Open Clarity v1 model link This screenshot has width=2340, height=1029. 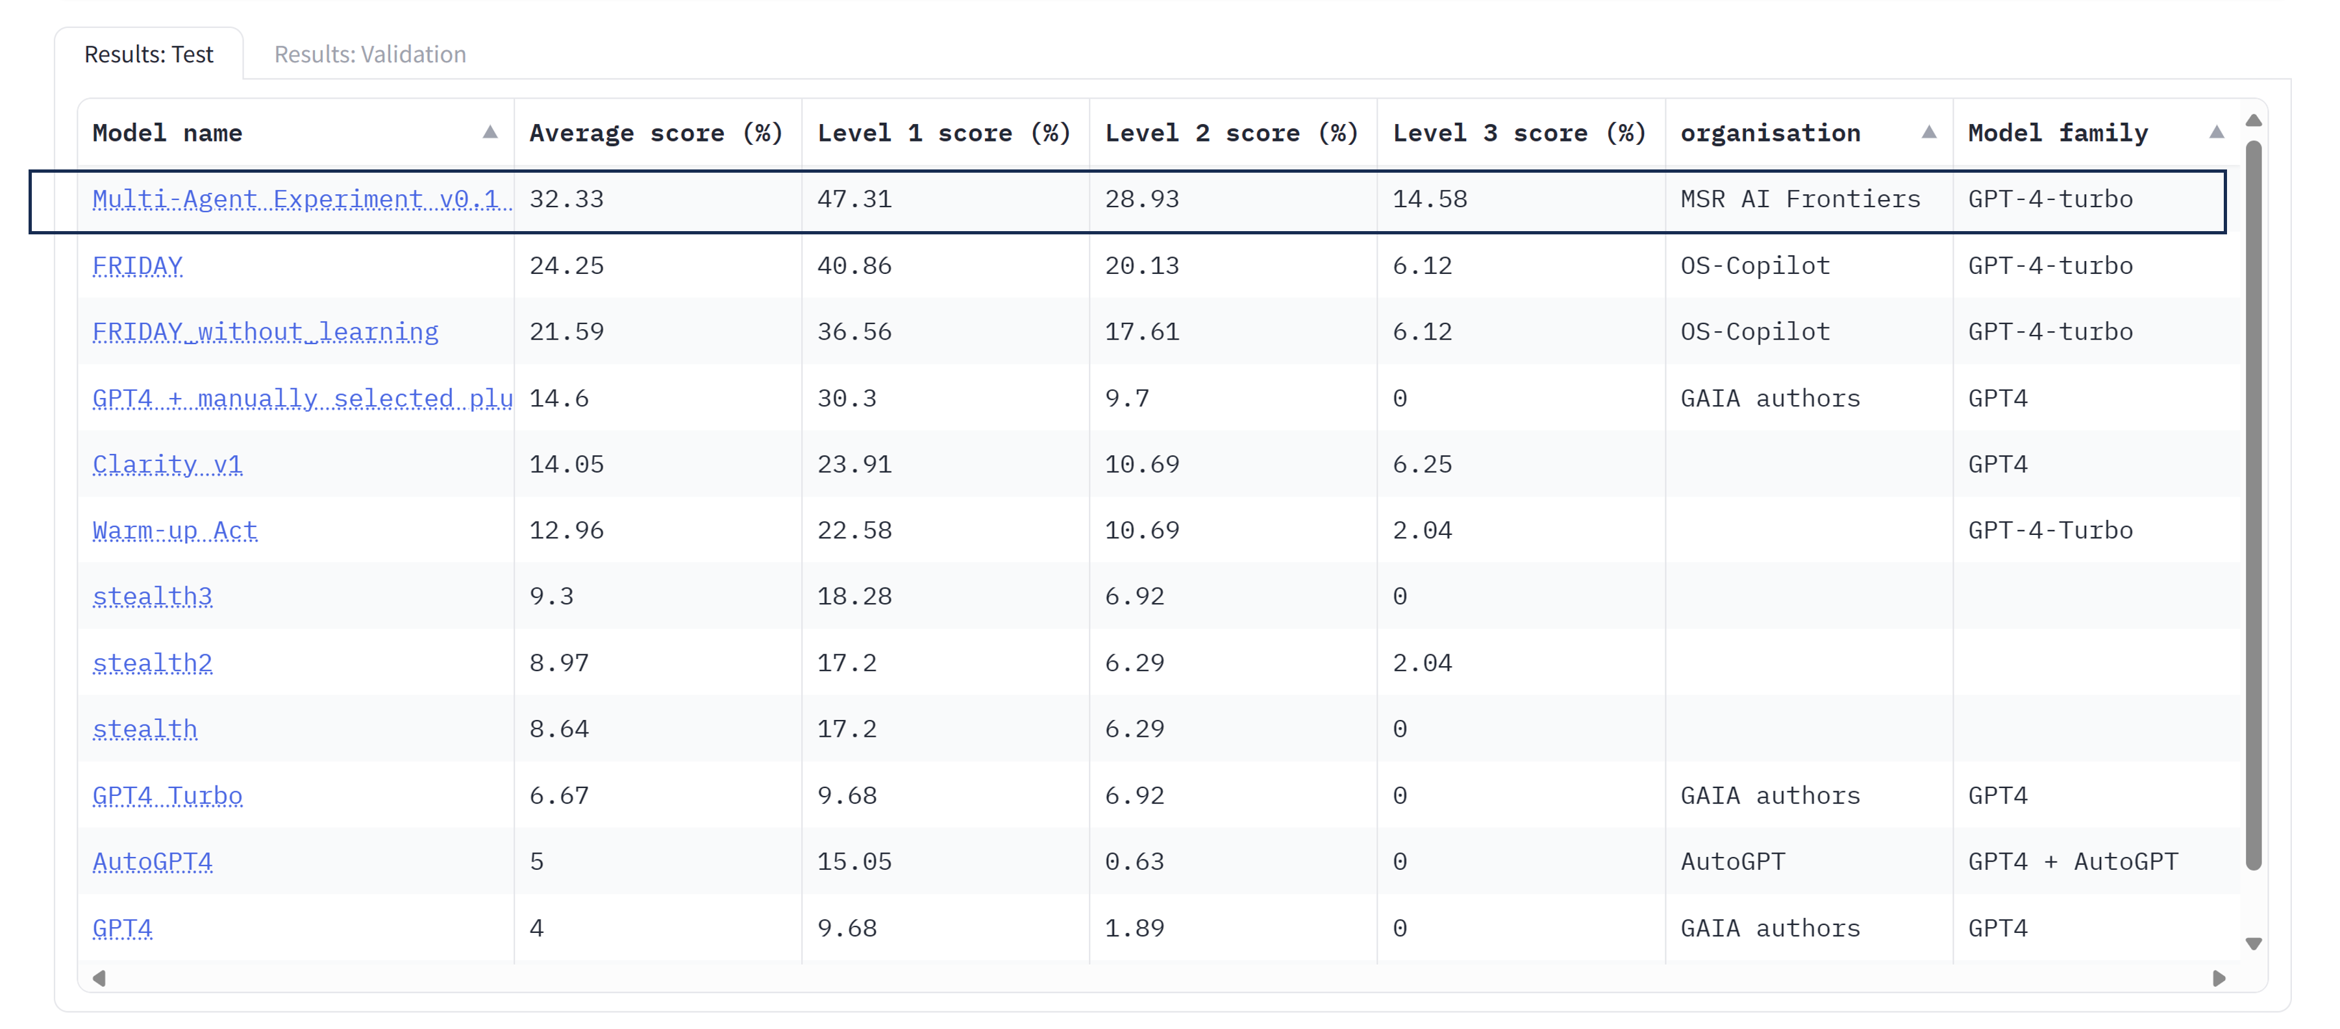click(x=167, y=464)
